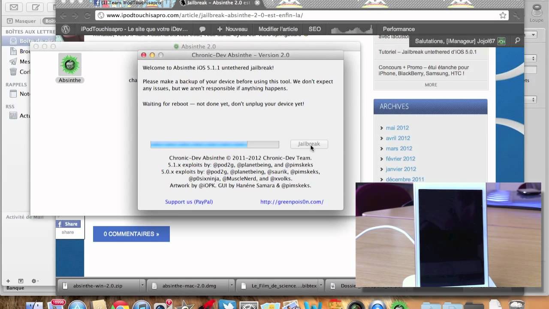Open the mars 2012 archive link

click(x=399, y=148)
